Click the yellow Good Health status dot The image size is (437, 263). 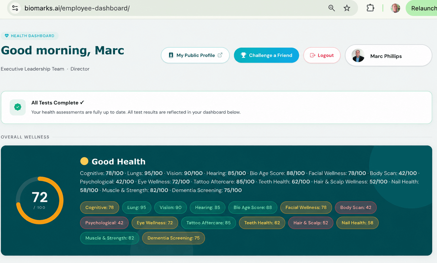tap(84, 161)
